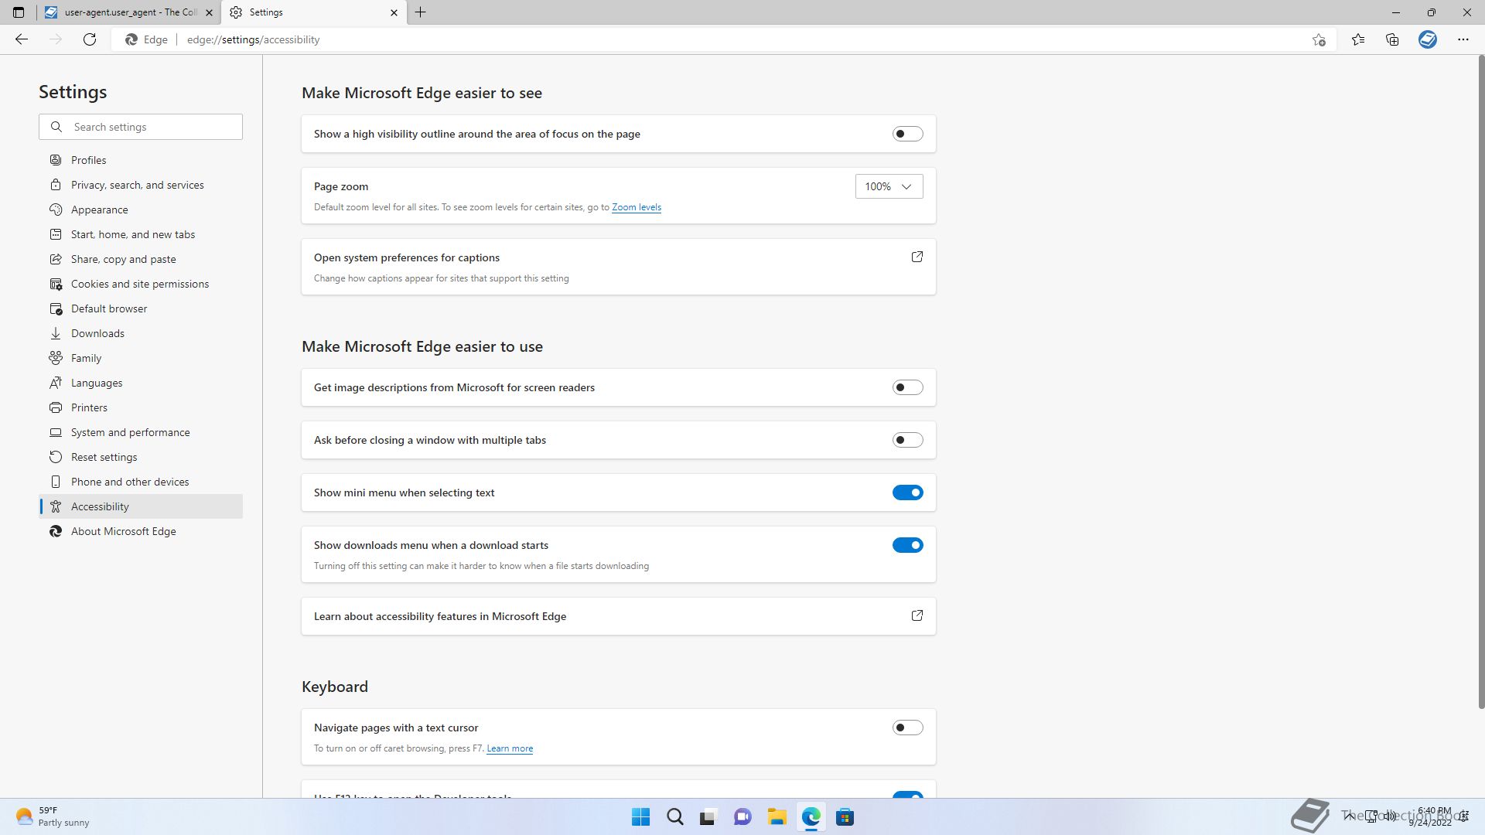Turn off Show downloads menu toggle
Viewport: 1485px width, 835px height.
click(x=907, y=545)
